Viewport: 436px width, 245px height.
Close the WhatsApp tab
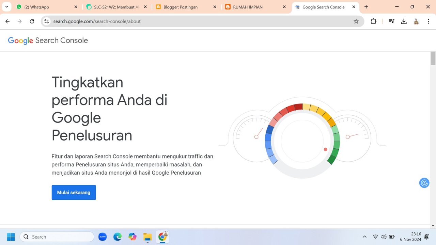point(76,7)
